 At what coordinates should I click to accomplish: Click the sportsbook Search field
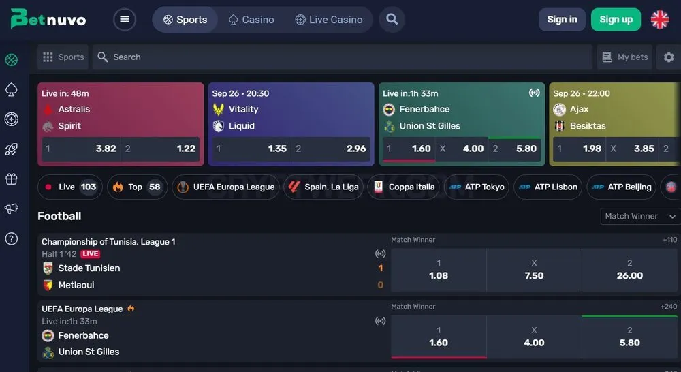[343, 57]
